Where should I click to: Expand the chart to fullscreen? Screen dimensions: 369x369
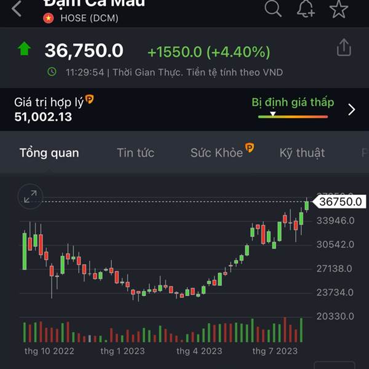pos(30,197)
